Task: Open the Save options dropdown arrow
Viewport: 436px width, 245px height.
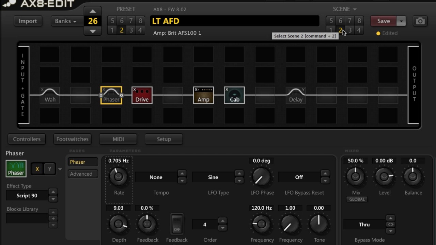Action: [401, 21]
